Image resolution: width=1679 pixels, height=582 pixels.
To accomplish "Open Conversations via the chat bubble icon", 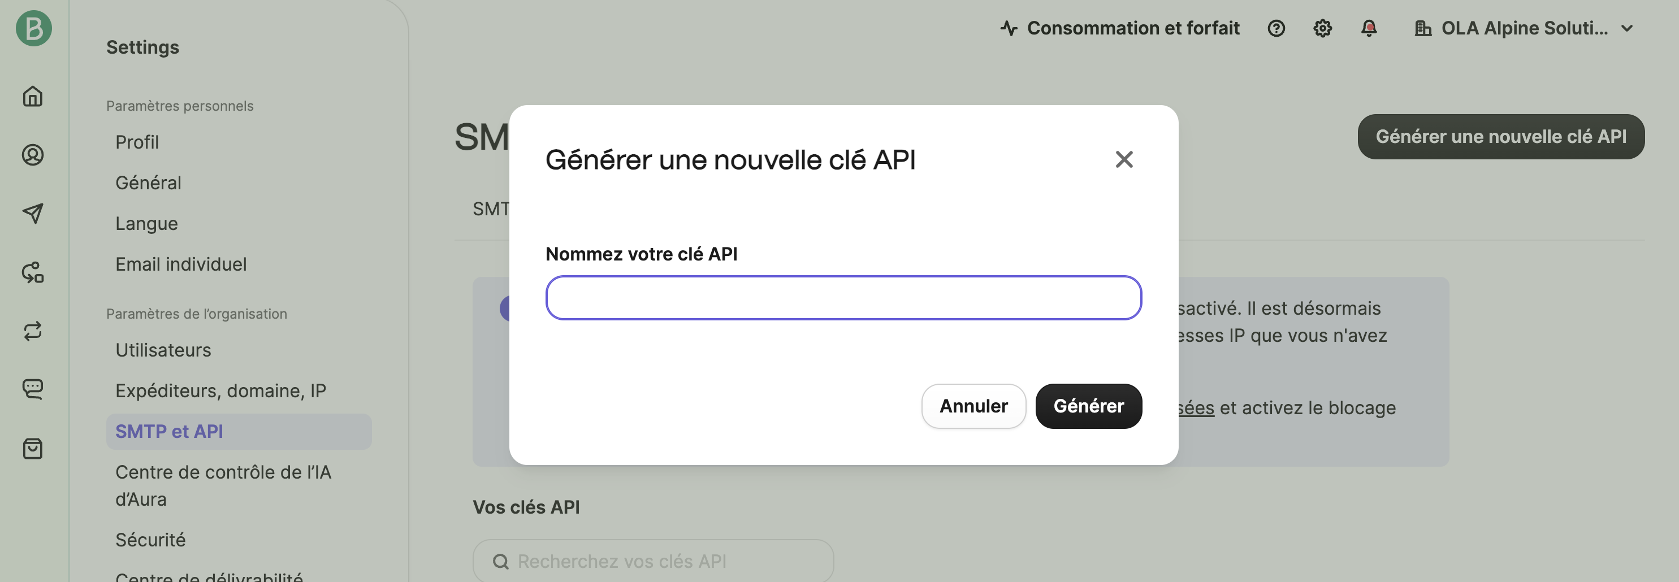I will (x=32, y=388).
